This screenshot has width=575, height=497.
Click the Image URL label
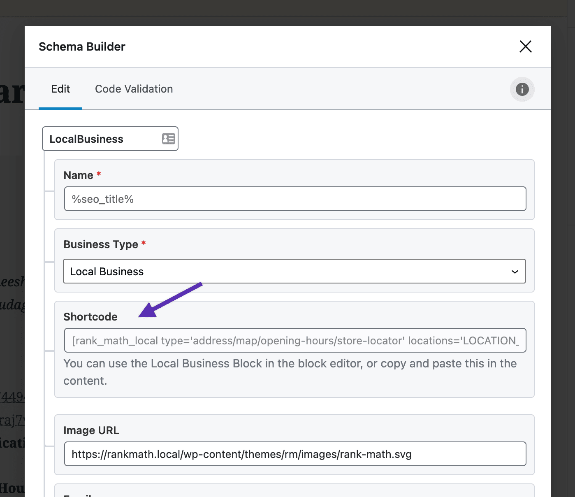(91, 430)
